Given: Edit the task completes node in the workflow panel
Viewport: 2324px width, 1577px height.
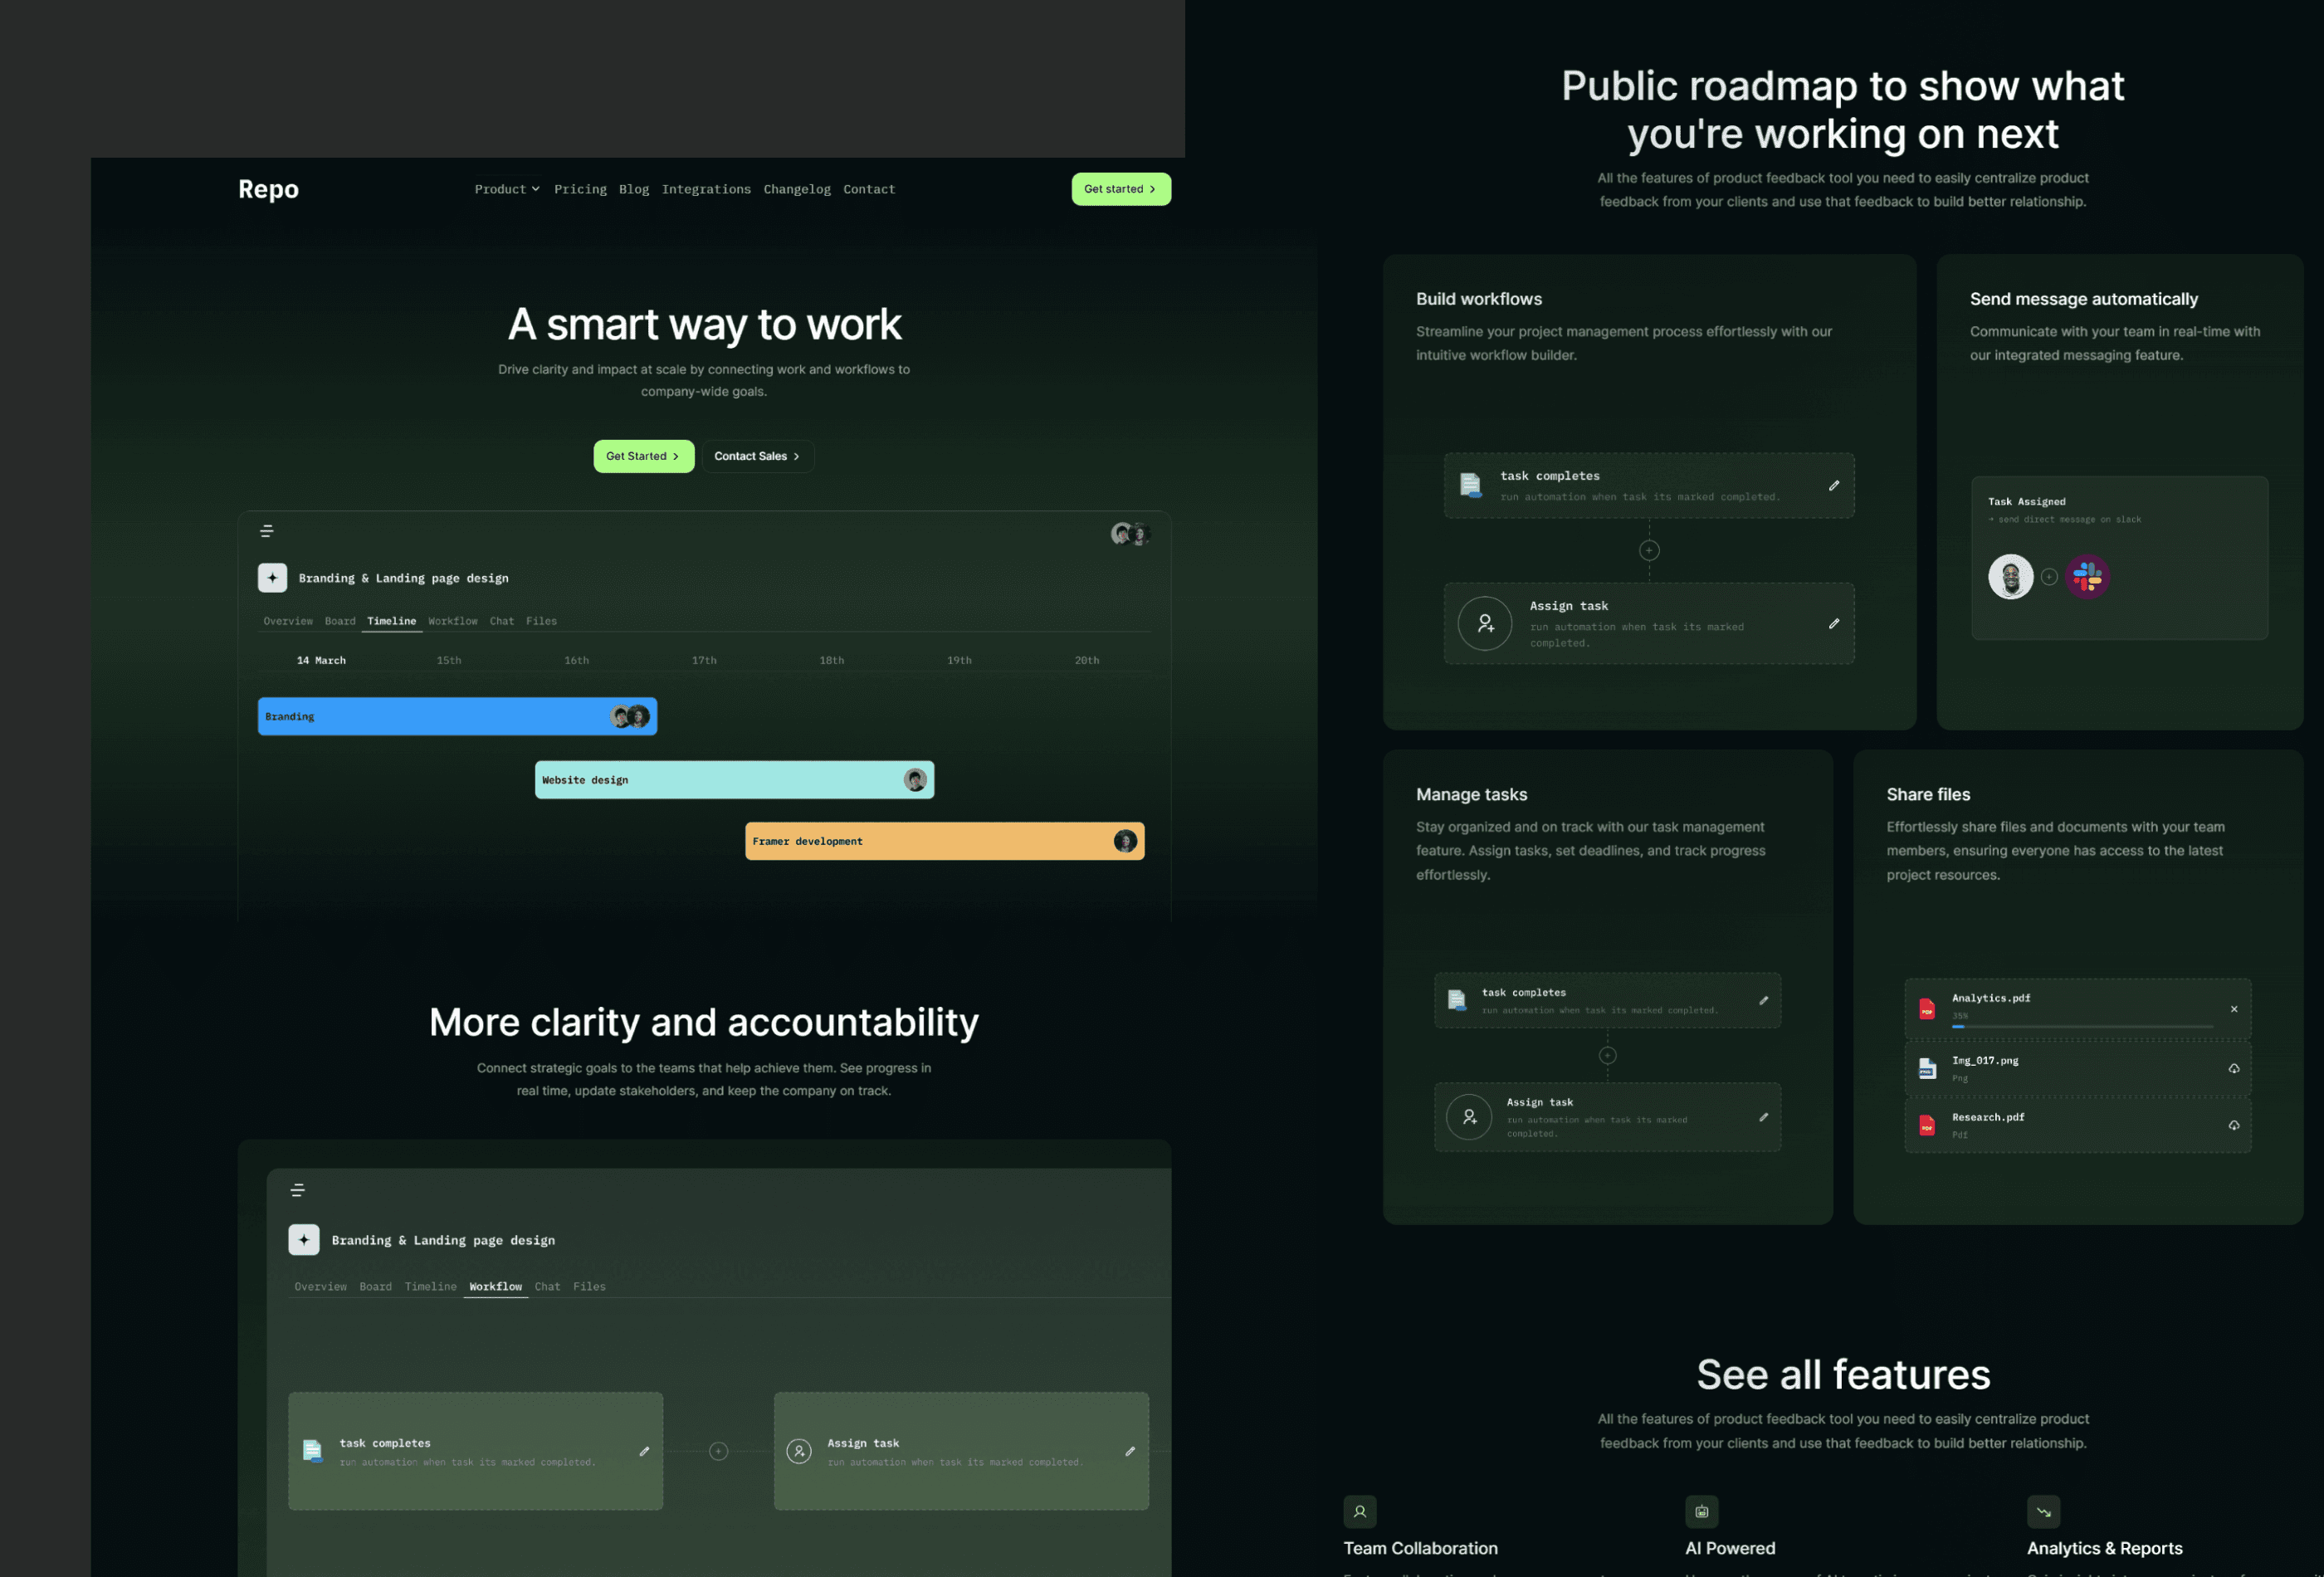Looking at the screenshot, I should click(x=644, y=1452).
